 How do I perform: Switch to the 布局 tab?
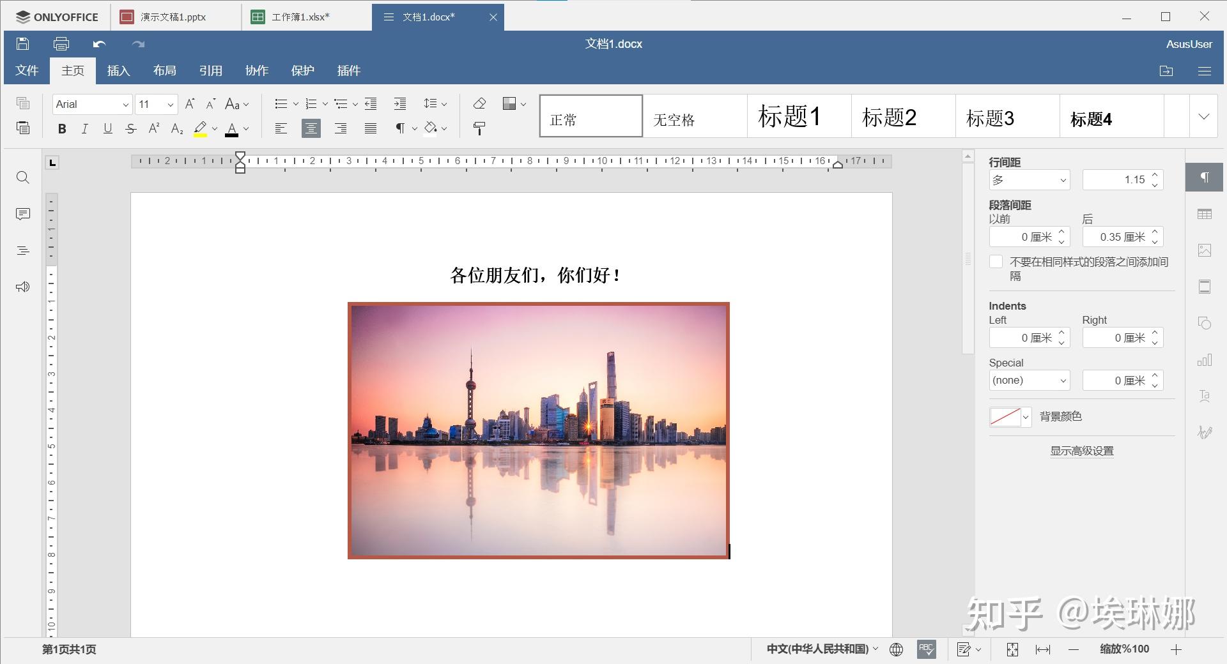[164, 71]
